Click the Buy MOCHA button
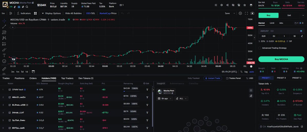Screen dimensions: 307x132 click(x=281, y=59)
